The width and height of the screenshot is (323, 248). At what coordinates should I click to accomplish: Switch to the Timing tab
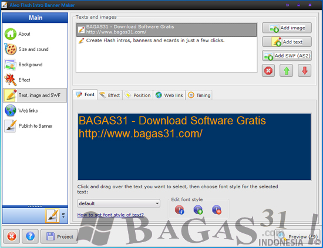199,95
